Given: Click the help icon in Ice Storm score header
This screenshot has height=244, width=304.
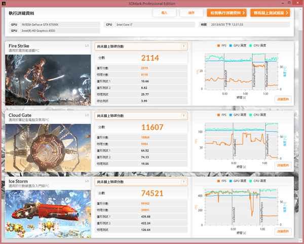Looking at the screenshot, I should (183, 181).
